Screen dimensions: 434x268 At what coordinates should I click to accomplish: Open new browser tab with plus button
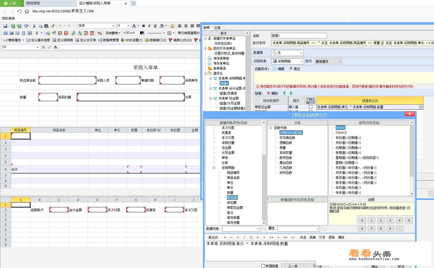point(133,3)
